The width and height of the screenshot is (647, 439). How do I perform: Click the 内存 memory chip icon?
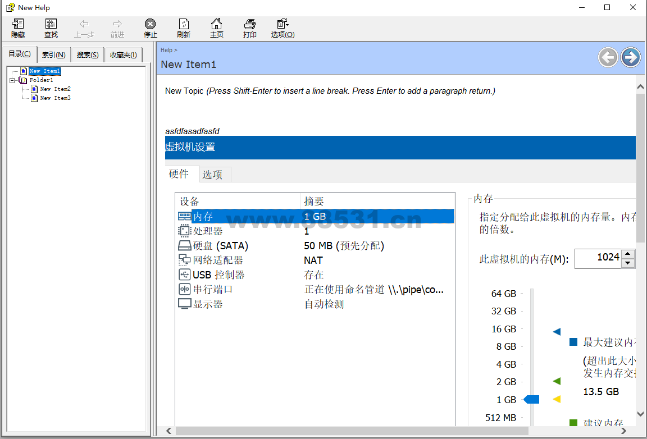tap(184, 216)
